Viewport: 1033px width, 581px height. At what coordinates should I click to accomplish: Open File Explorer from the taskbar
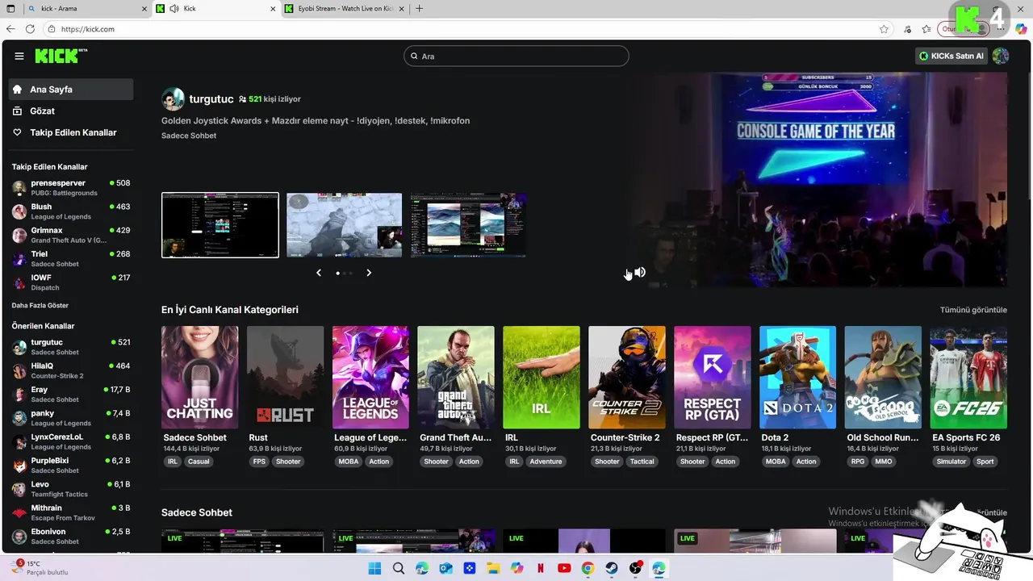(493, 568)
